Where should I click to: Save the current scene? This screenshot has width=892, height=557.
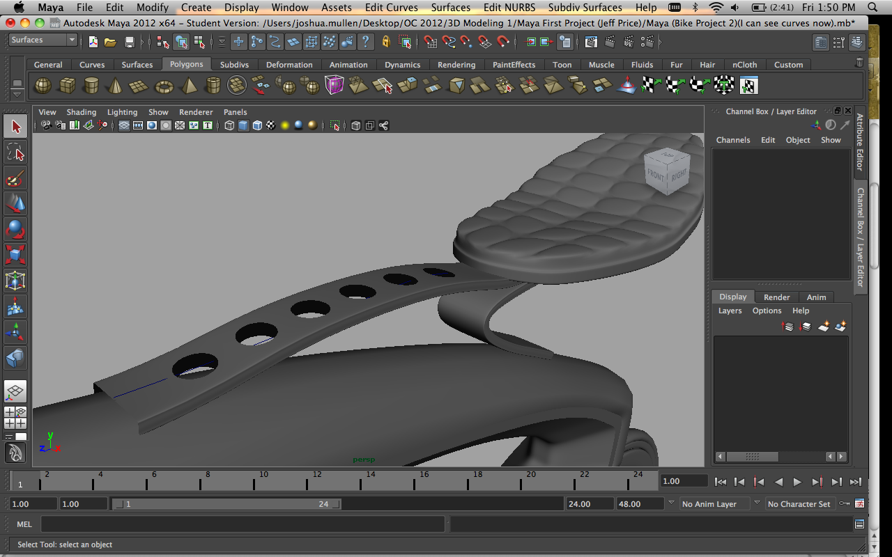click(130, 42)
